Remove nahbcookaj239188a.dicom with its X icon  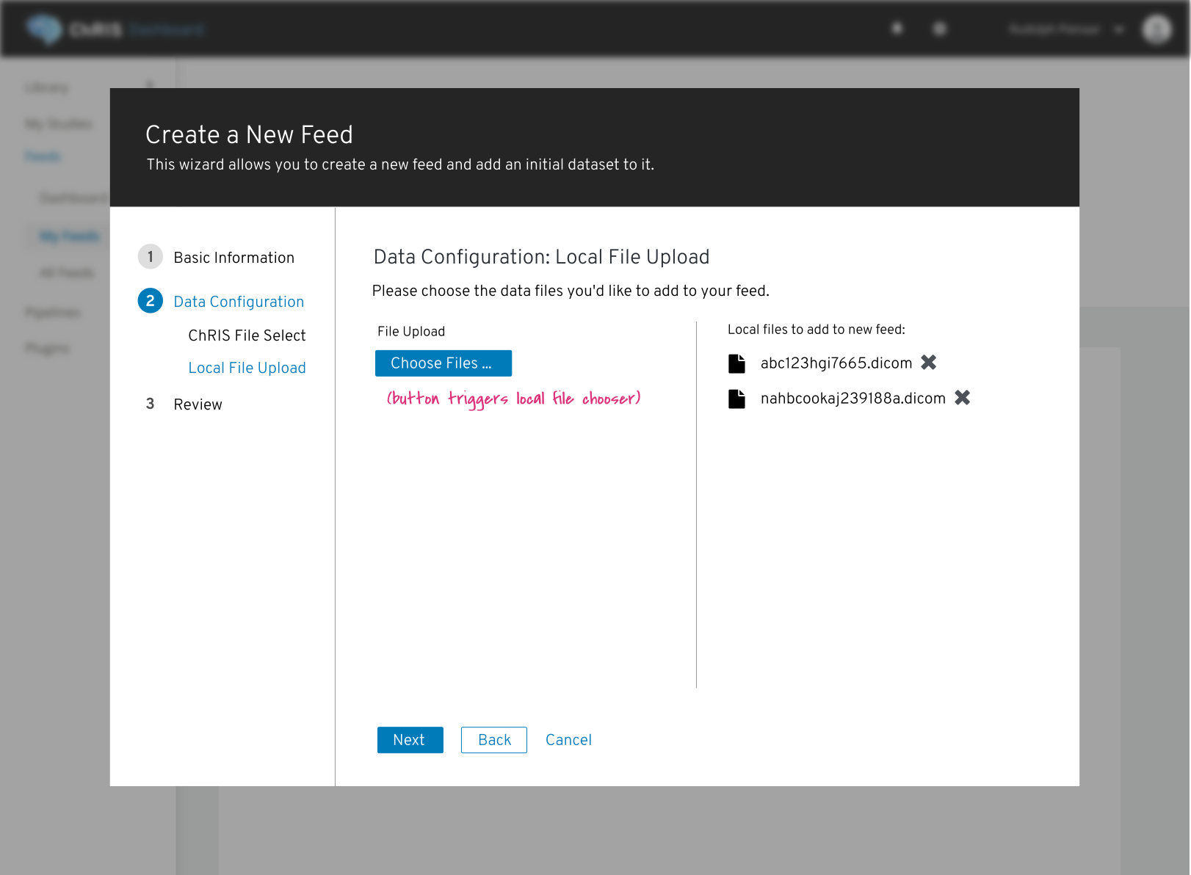[x=963, y=398]
